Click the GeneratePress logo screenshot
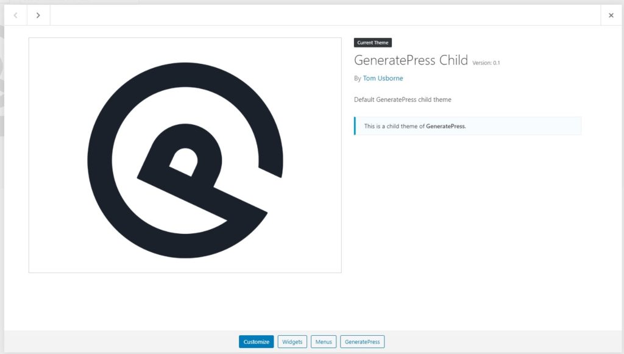The height and width of the screenshot is (354, 624). [x=185, y=155]
